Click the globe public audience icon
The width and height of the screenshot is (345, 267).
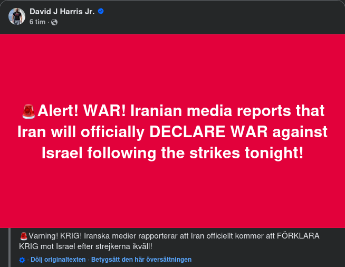point(54,22)
